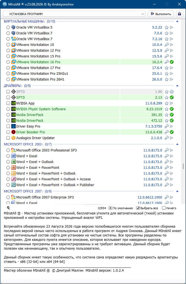Click key icon for VMware Workstation 10
This screenshot has height=284, width=186.
click(166, 45)
